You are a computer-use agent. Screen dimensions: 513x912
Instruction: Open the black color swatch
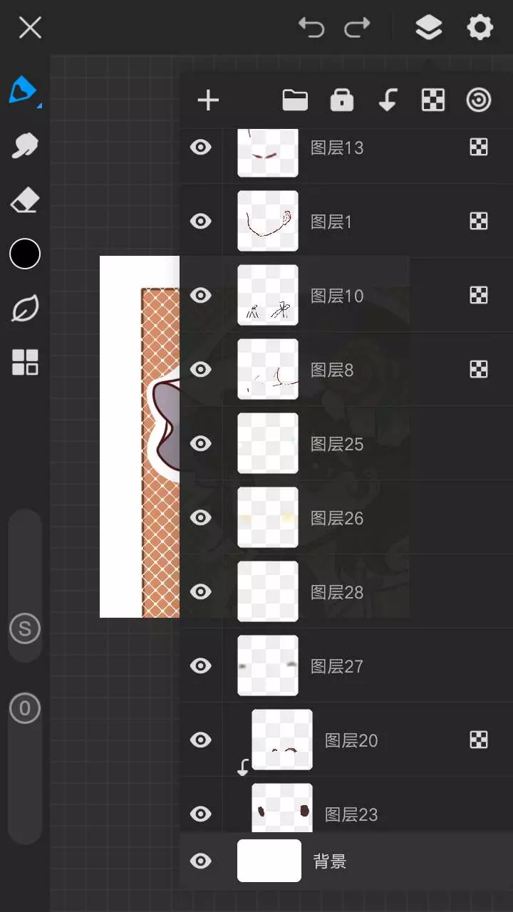click(x=25, y=254)
